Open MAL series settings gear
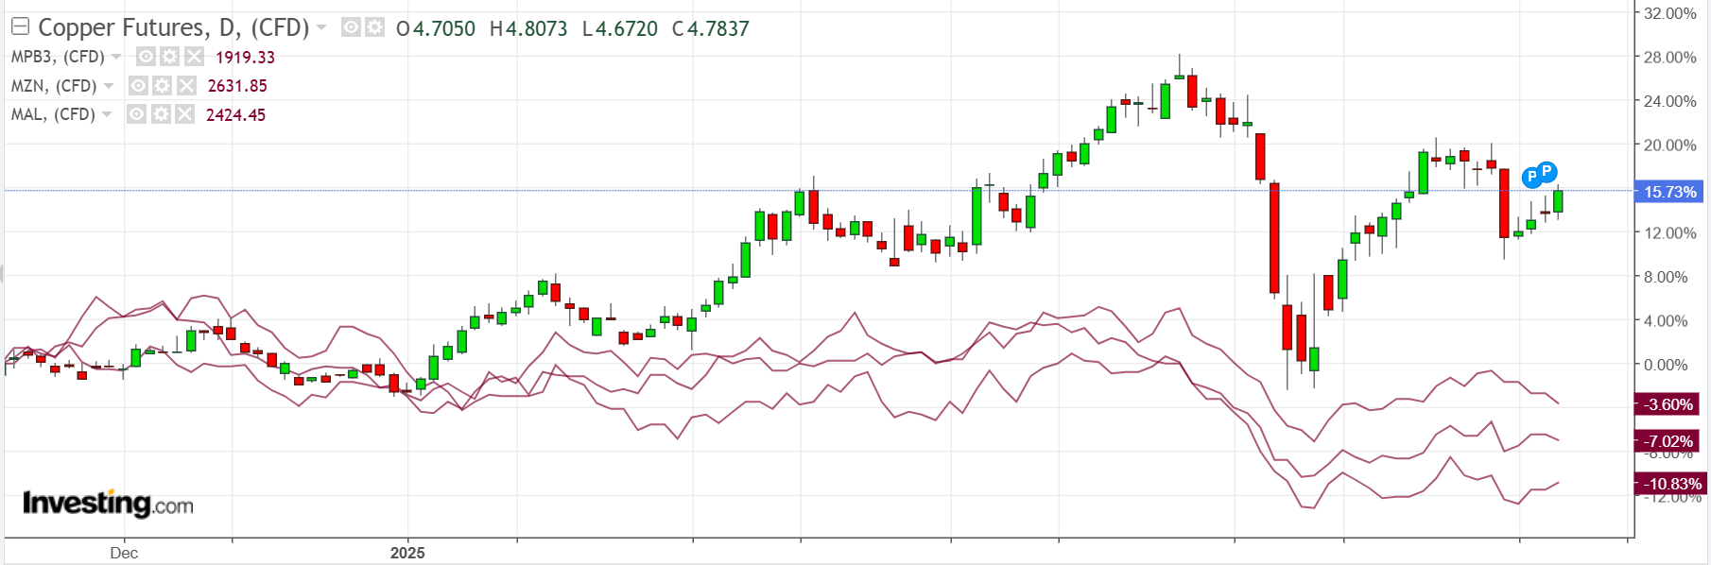This screenshot has width=1711, height=565. coord(161,114)
